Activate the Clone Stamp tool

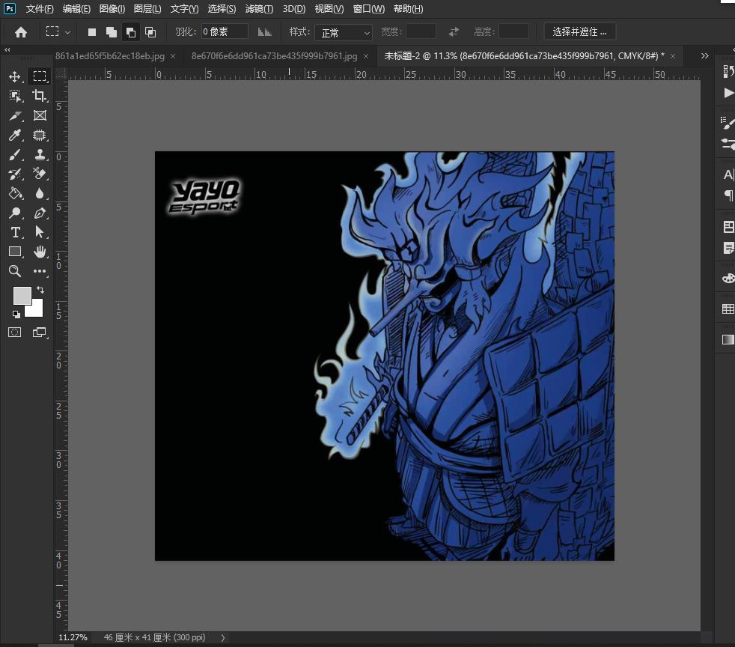(x=40, y=155)
